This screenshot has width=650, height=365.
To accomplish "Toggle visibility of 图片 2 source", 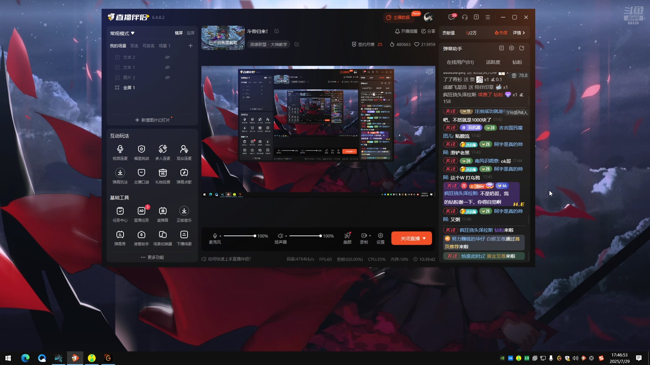I will pyautogui.click(x=167, y=78).
